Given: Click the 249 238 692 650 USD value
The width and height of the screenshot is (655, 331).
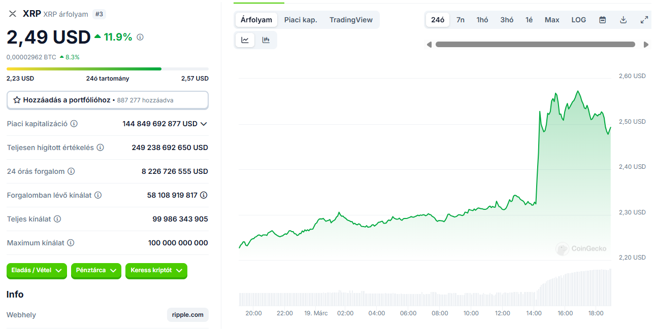Looking at the screenshot, I should tap(170, 148).
